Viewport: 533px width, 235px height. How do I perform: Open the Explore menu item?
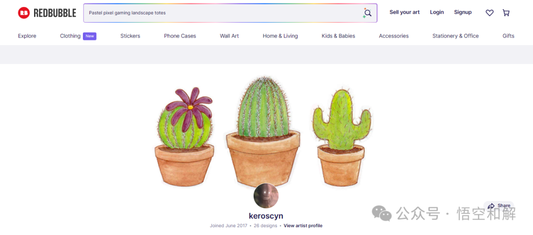(x=27, y=36)
